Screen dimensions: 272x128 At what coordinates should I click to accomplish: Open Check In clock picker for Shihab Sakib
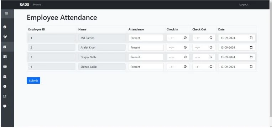pyautogui.click(x=185, y=67)
